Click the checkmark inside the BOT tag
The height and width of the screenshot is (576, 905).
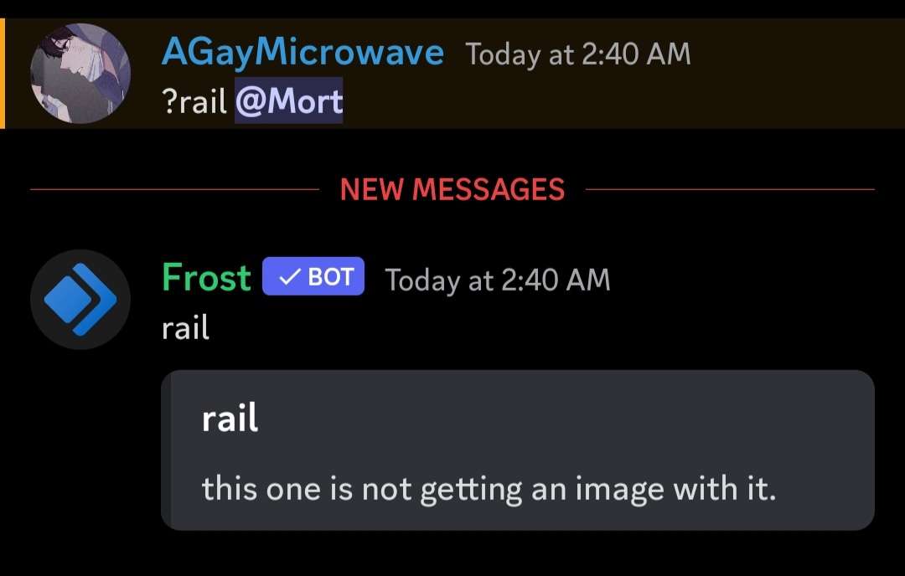coord(289,278)
